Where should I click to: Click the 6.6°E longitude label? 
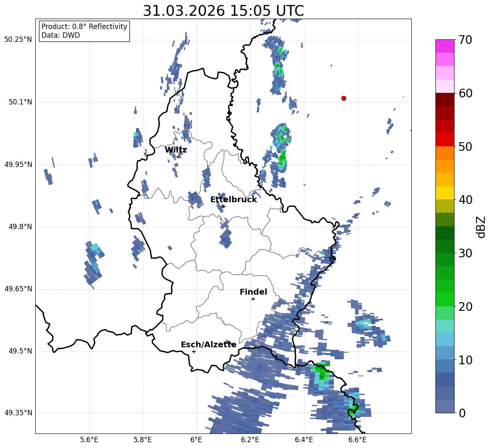[357, 440]
